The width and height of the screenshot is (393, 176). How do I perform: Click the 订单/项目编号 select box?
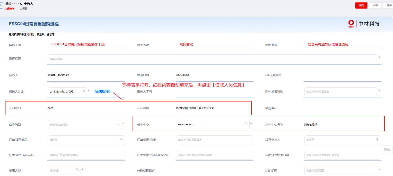click(x=86, y=140)
